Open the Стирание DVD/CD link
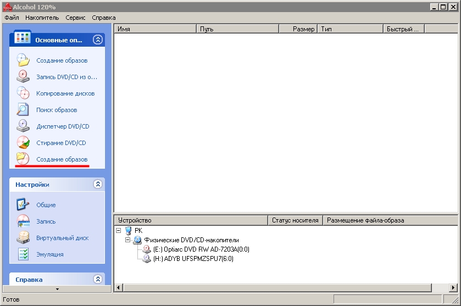461x306 pixels. click(x=61, y=143)
